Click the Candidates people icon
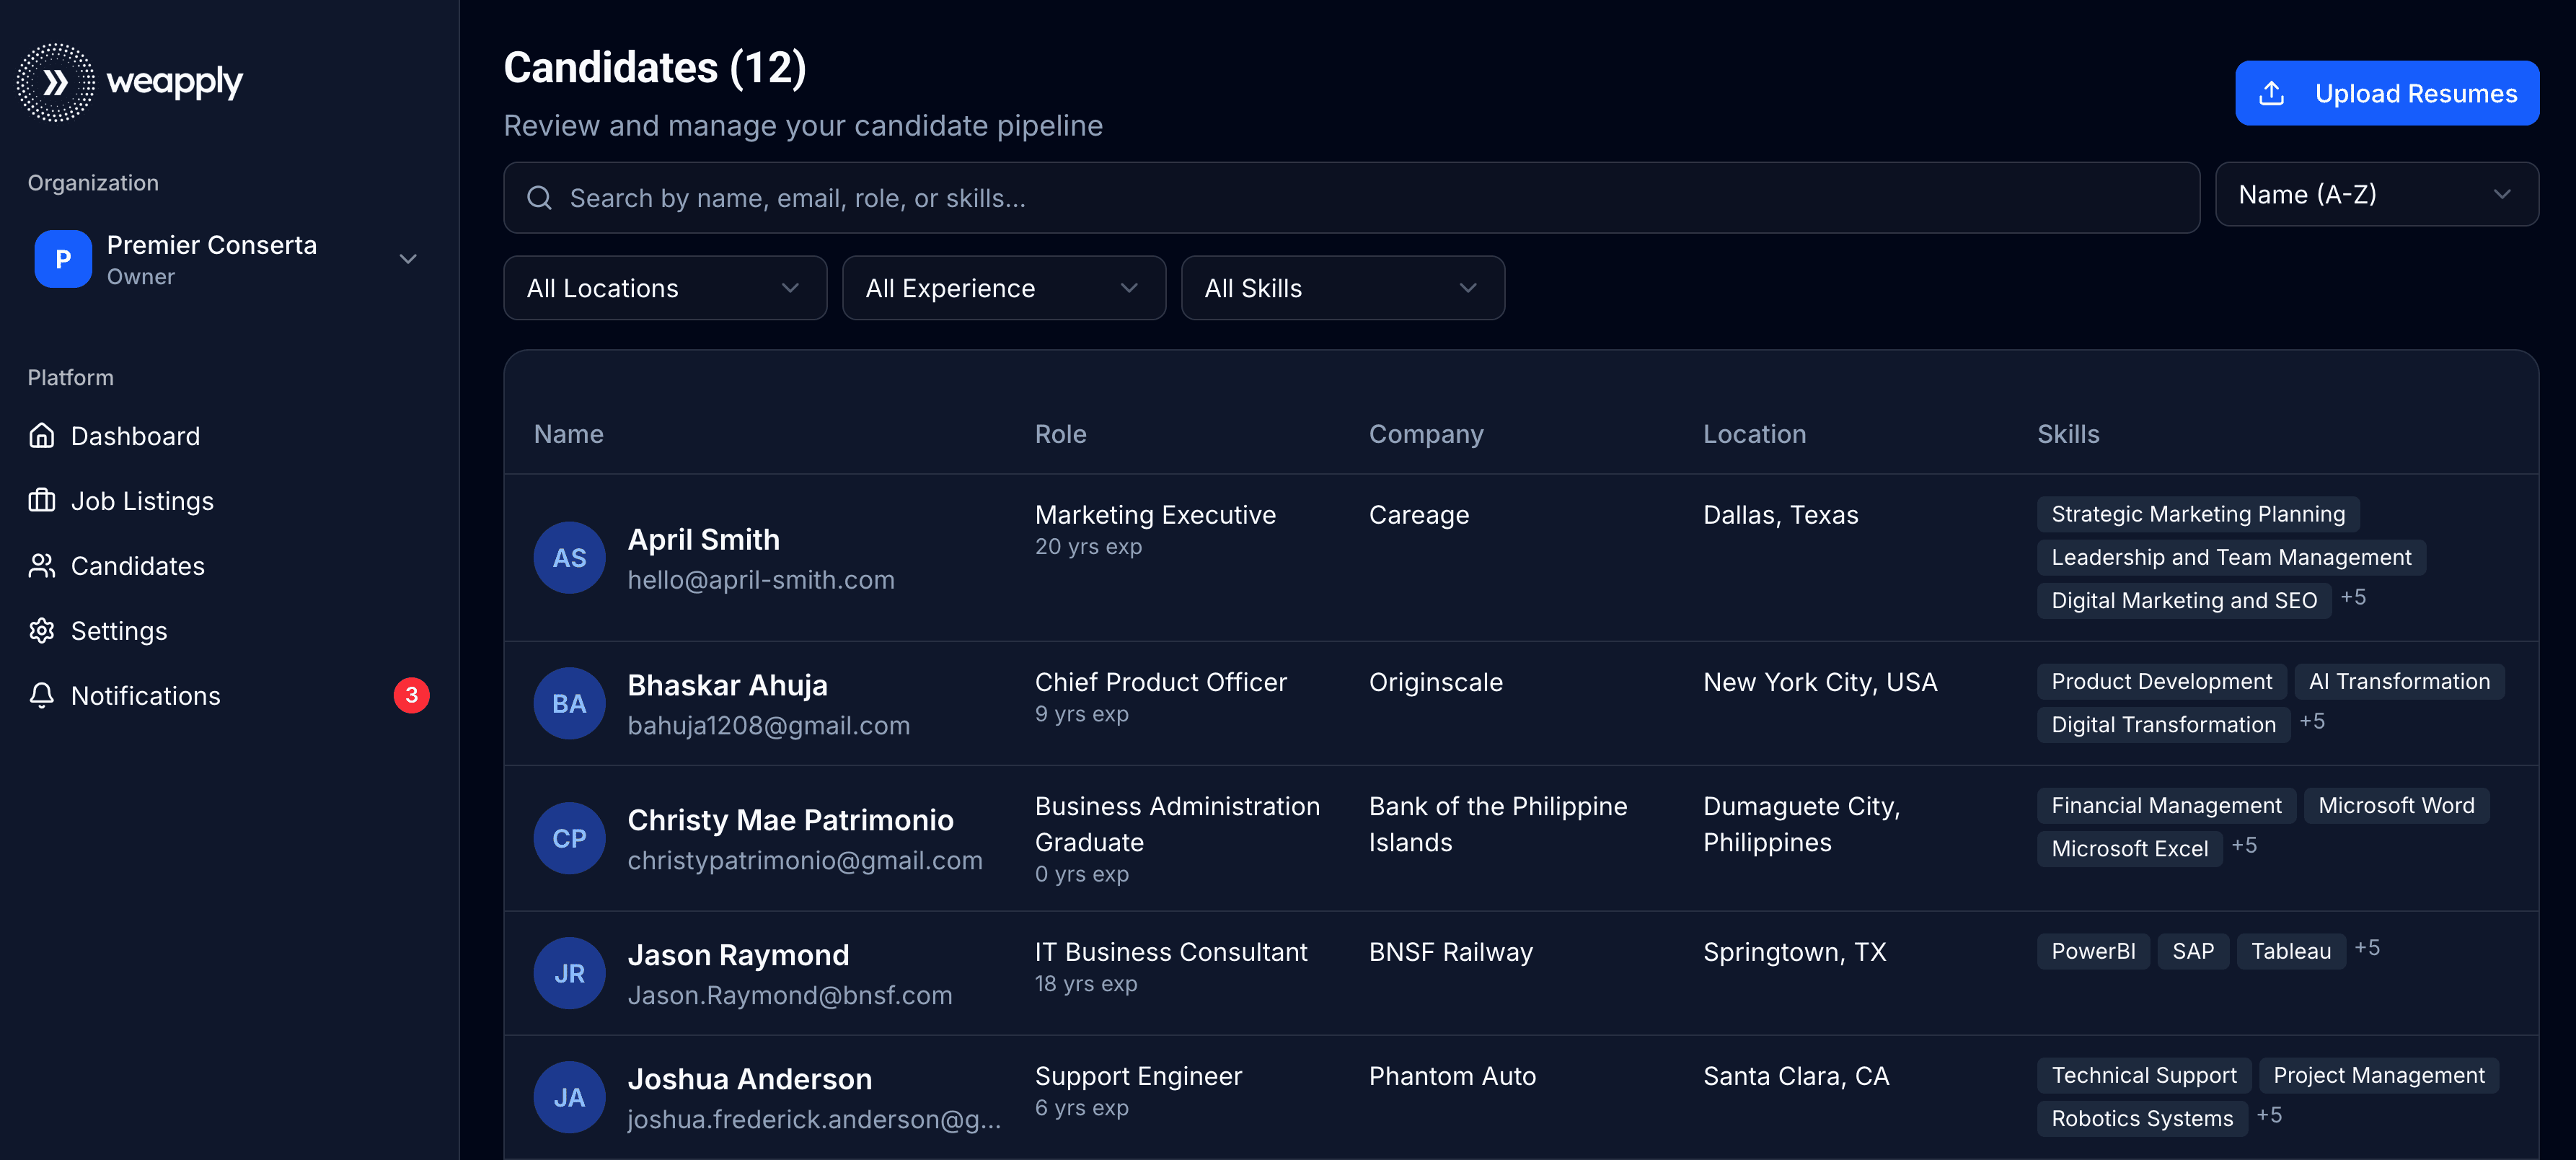Image resolution: width=2576 pixels, height=1160 pixels. [42, 566]
